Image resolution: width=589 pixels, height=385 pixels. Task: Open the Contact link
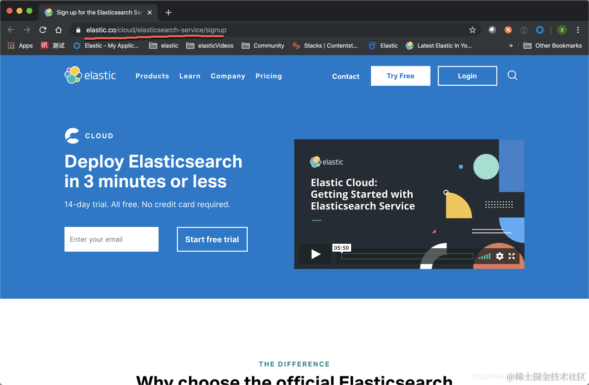pos(346,76)
